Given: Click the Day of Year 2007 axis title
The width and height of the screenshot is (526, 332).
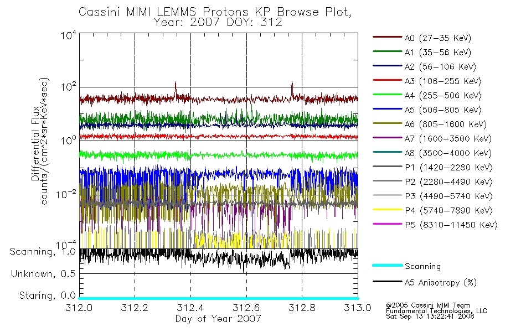Looking at the screenshot, I should pos(218,319).
